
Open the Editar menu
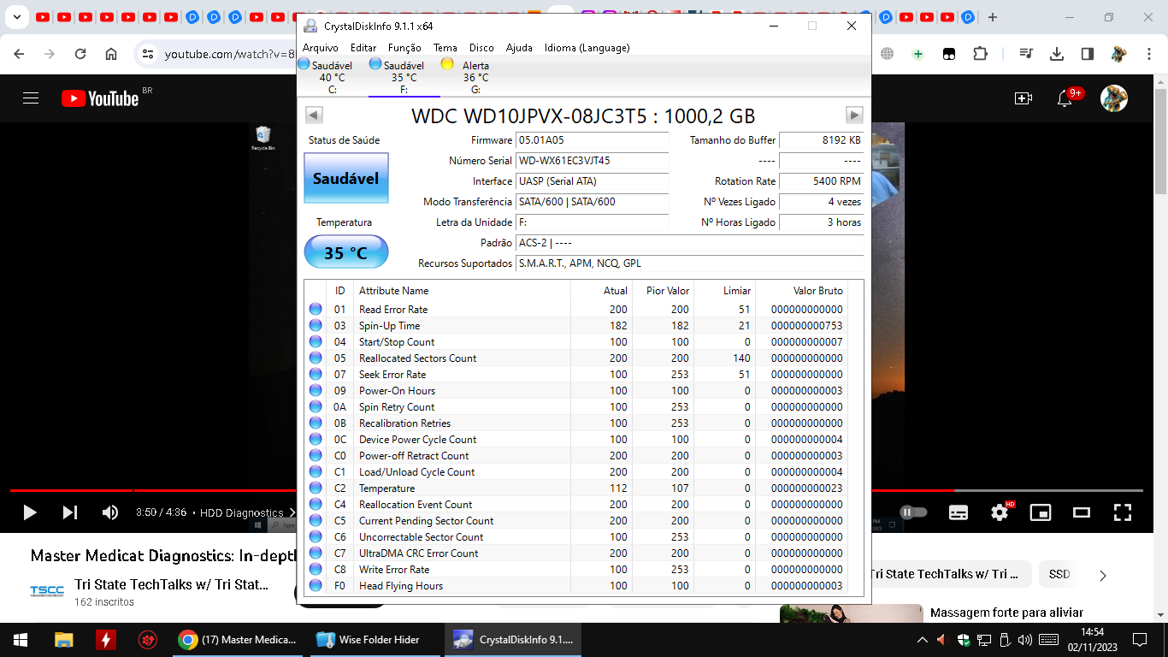click(363, 48)
